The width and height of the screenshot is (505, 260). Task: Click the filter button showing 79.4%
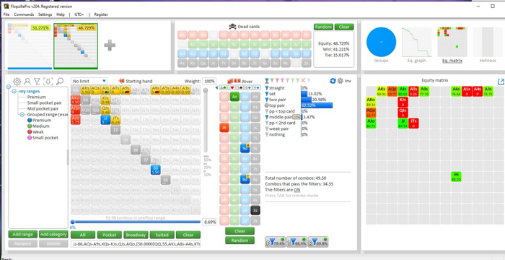[x=275, y=242]
